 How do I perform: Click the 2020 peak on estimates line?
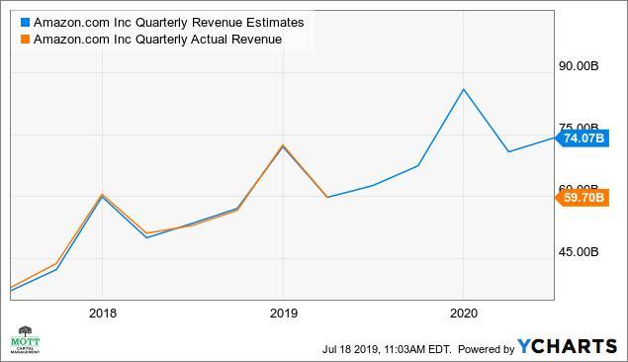[x=464, y=89]
